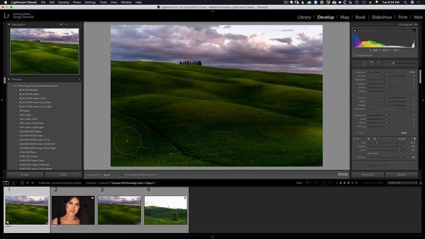Viewport: 425px width, 239px height.
Task: Toggle Show Selected Mask Overlay checkbox
Action: [x=122, y=175]
